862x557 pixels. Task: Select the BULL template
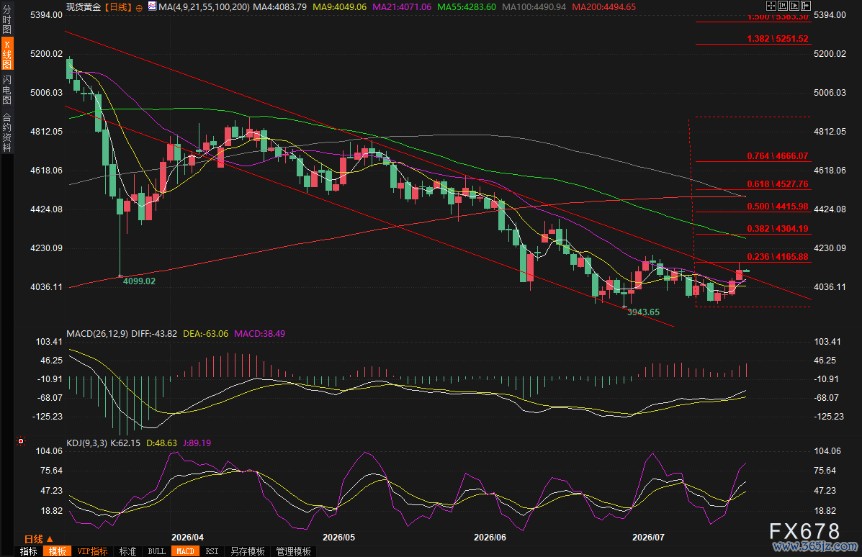[x=157, y=551]
